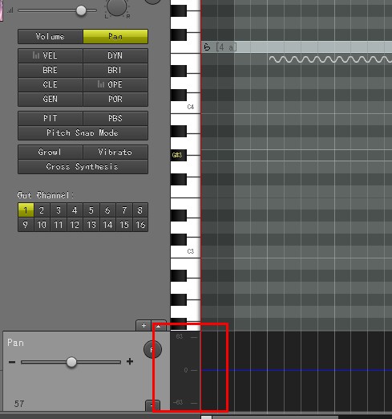The image size is (392, 419).
Task: Click the -63 mark on the pan scale
Action: pos(178,402)
